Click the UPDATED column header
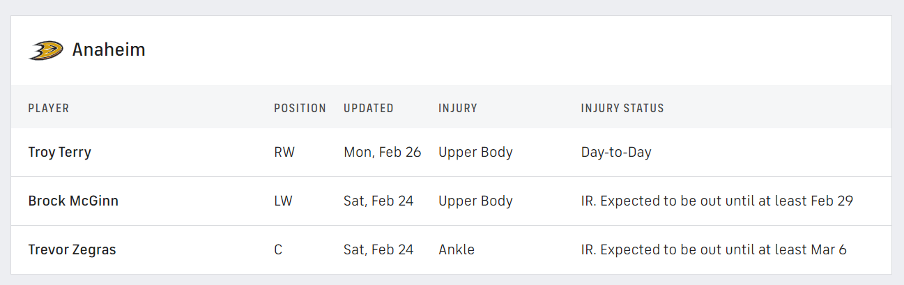 (x=369, y=108)
